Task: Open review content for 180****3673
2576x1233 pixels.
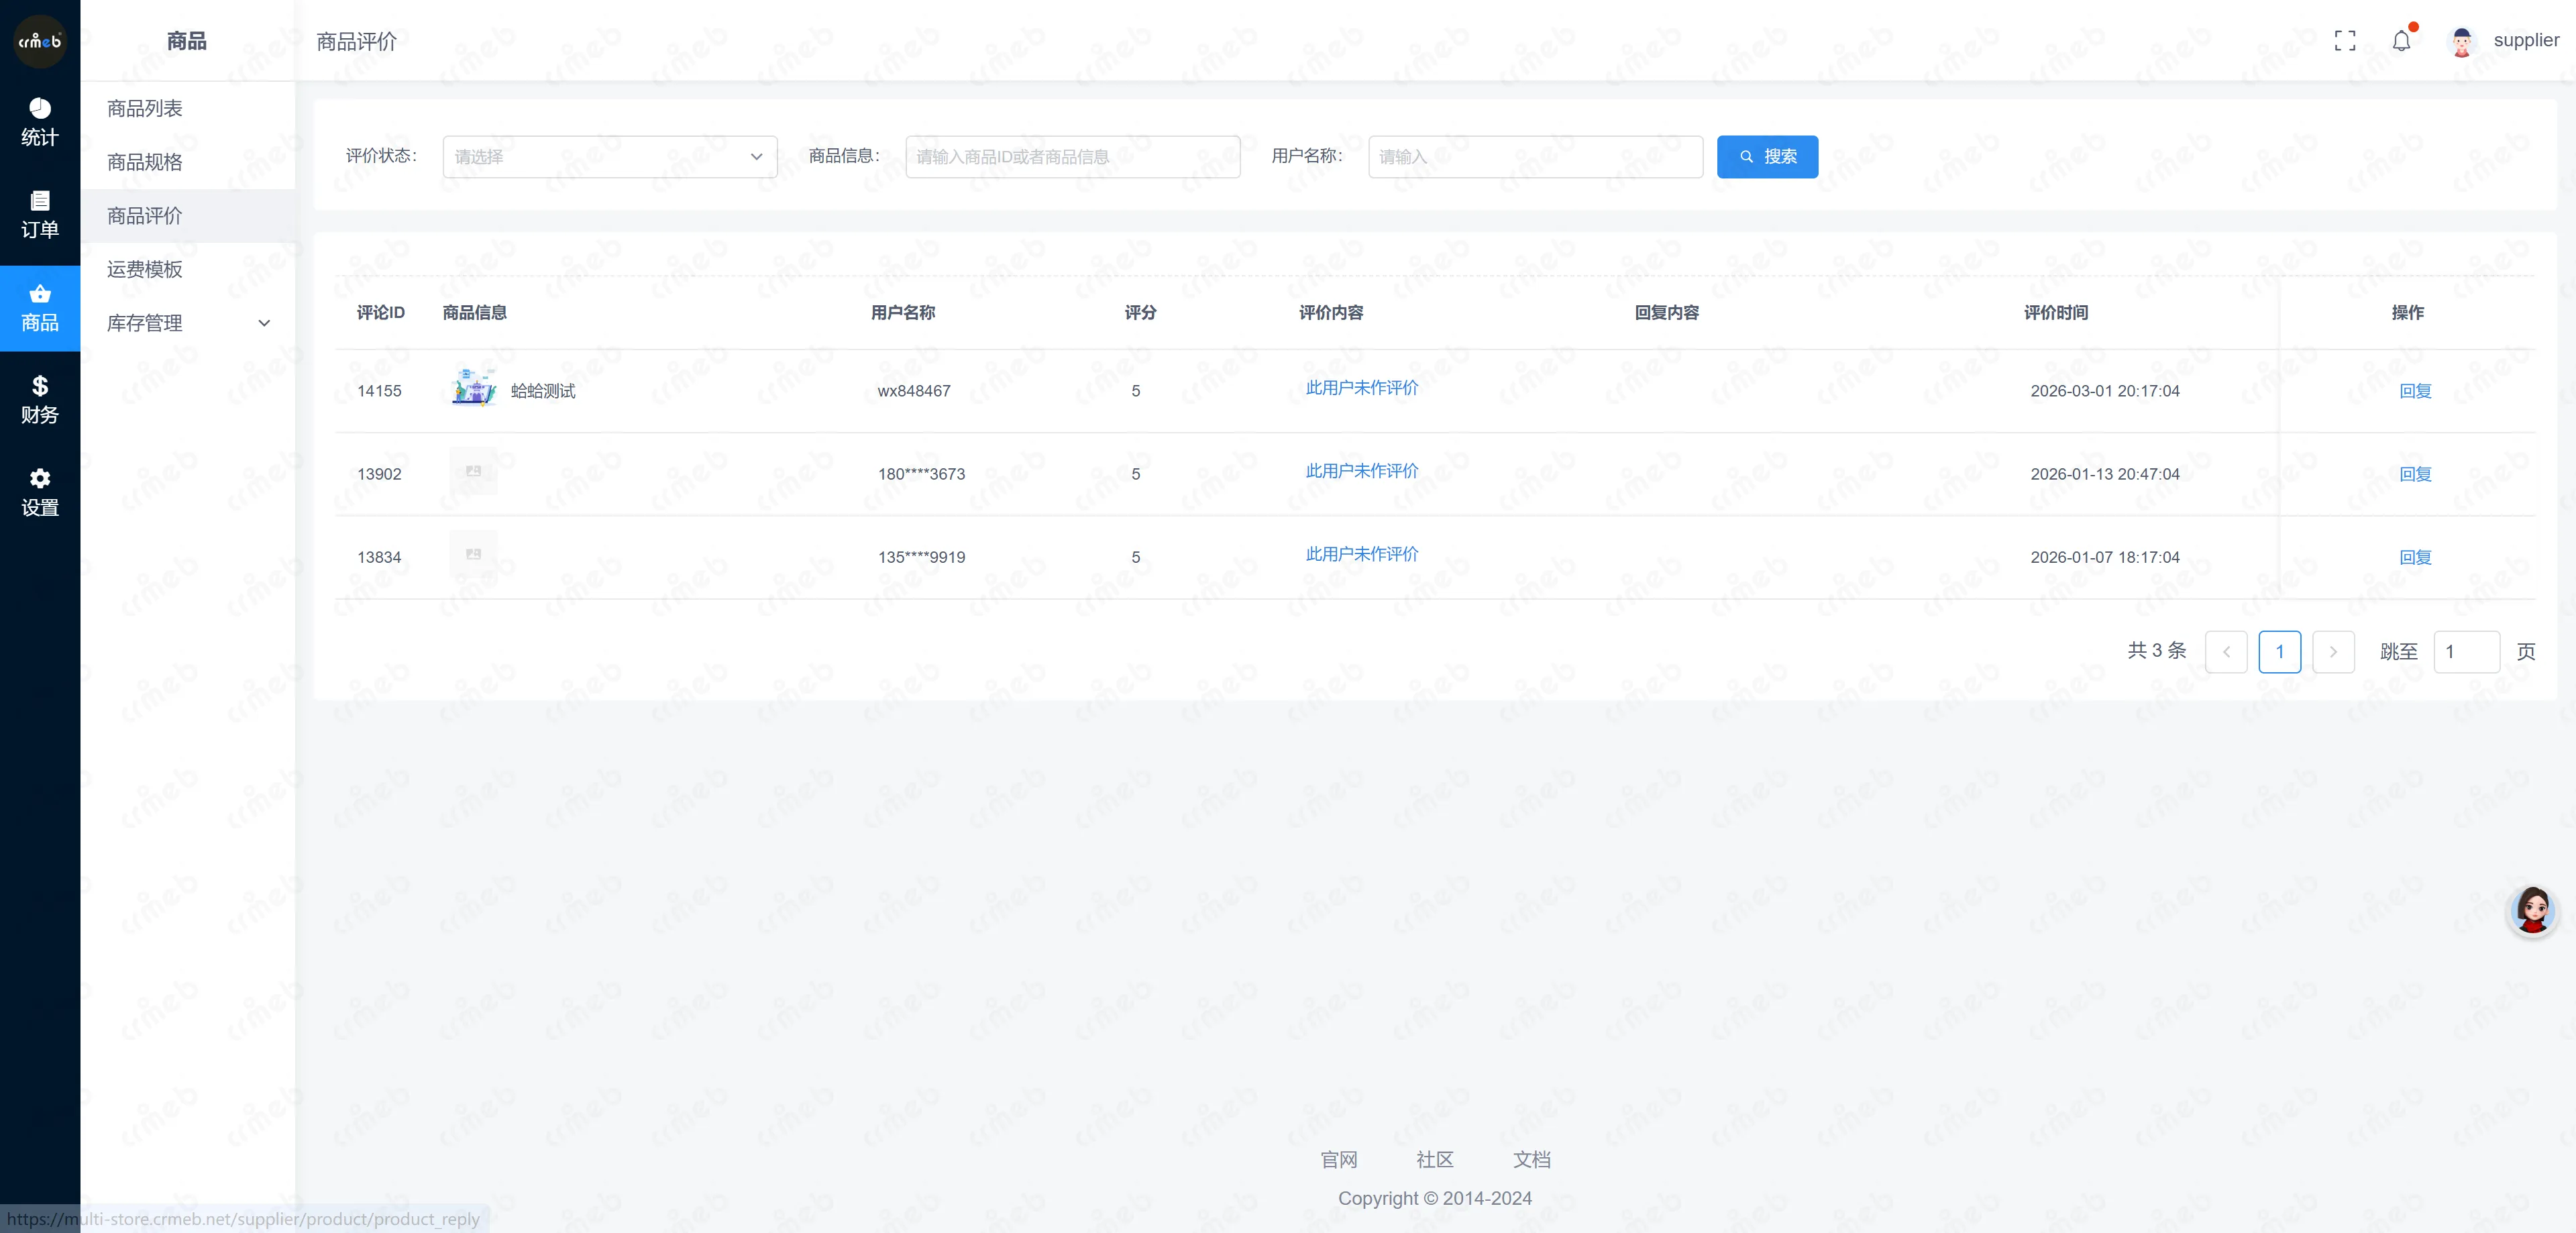Action: click(1362, 471)
